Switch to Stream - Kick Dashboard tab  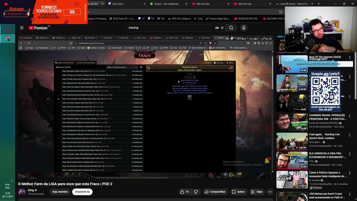[x=168, y=4]
